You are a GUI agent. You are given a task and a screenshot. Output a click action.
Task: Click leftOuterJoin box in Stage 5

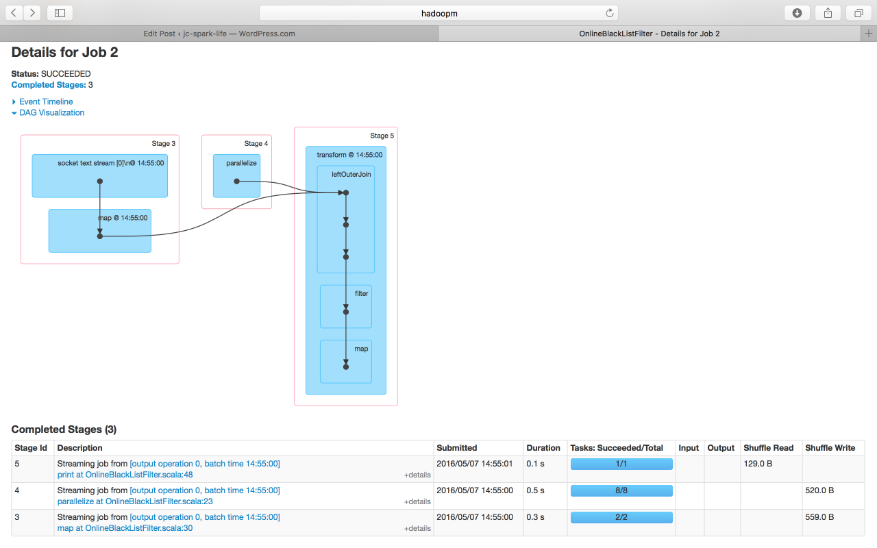346,219
